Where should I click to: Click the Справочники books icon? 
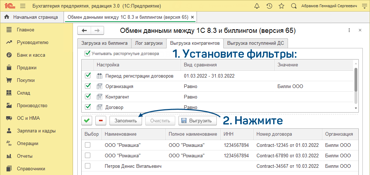(x=9, y=169)
